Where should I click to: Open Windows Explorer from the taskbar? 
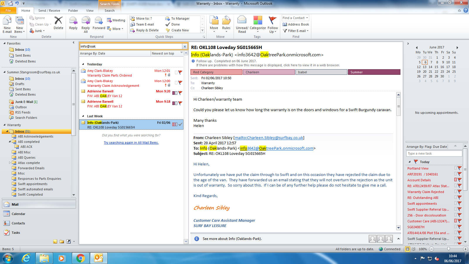[x=44, y=258]
